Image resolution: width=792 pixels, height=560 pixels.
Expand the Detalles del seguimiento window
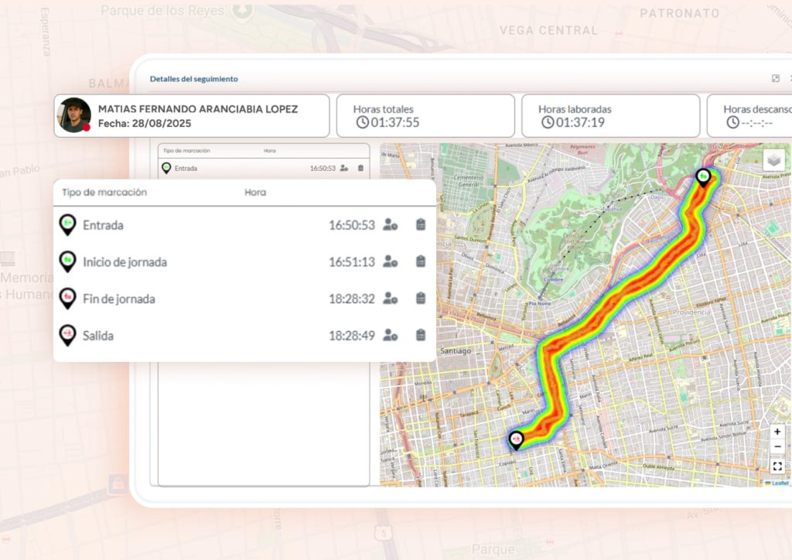tap(775, 79)
